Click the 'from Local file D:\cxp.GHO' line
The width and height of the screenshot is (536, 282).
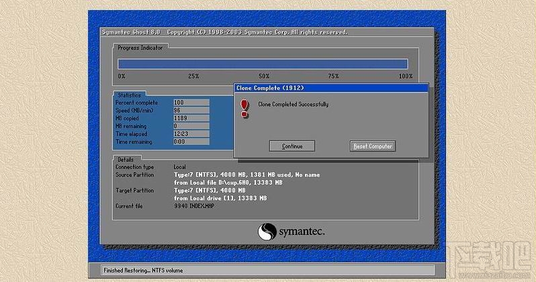[228, 183]
